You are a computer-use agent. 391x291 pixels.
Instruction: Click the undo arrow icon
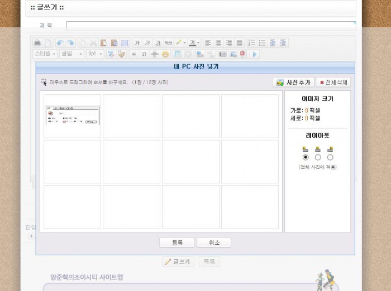click(x=60, y=42)
